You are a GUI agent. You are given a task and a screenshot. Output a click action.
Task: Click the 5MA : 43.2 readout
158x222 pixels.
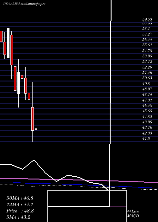tap(18, 217)
